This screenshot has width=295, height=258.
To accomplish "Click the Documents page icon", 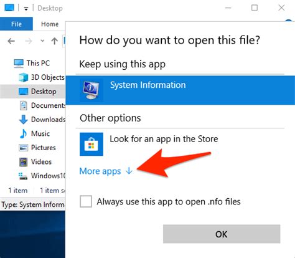I will click(23, 105).
